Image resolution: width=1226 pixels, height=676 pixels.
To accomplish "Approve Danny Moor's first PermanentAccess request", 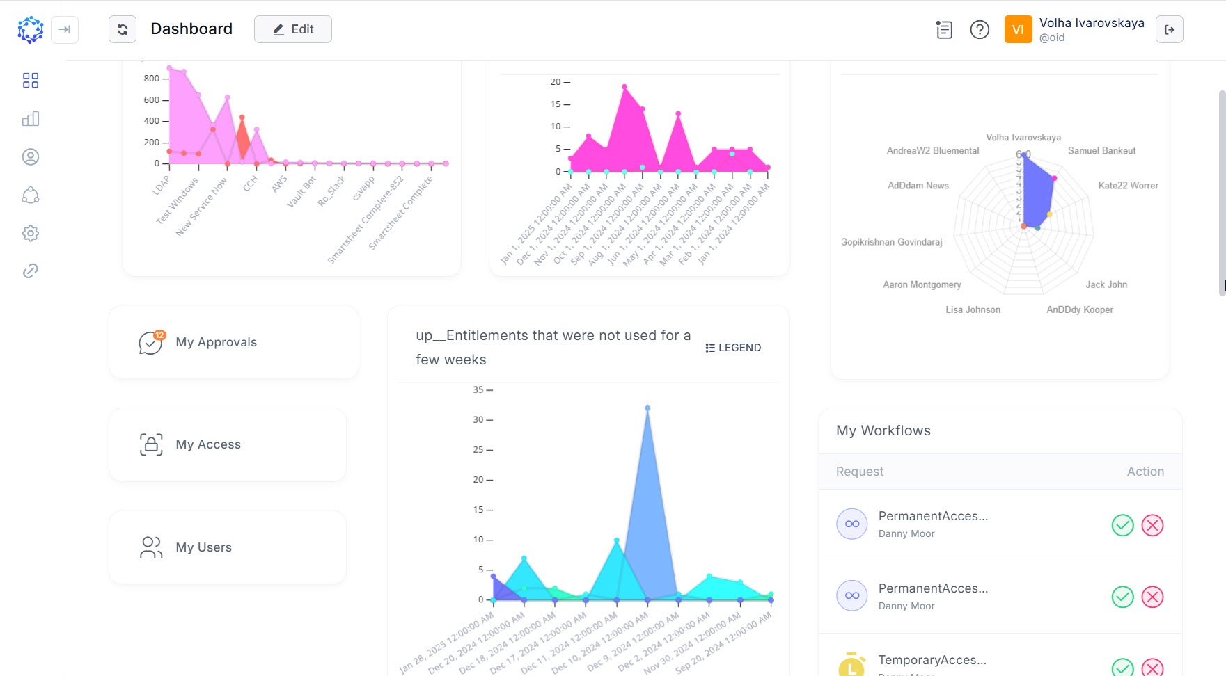I will coord(1122,526).
